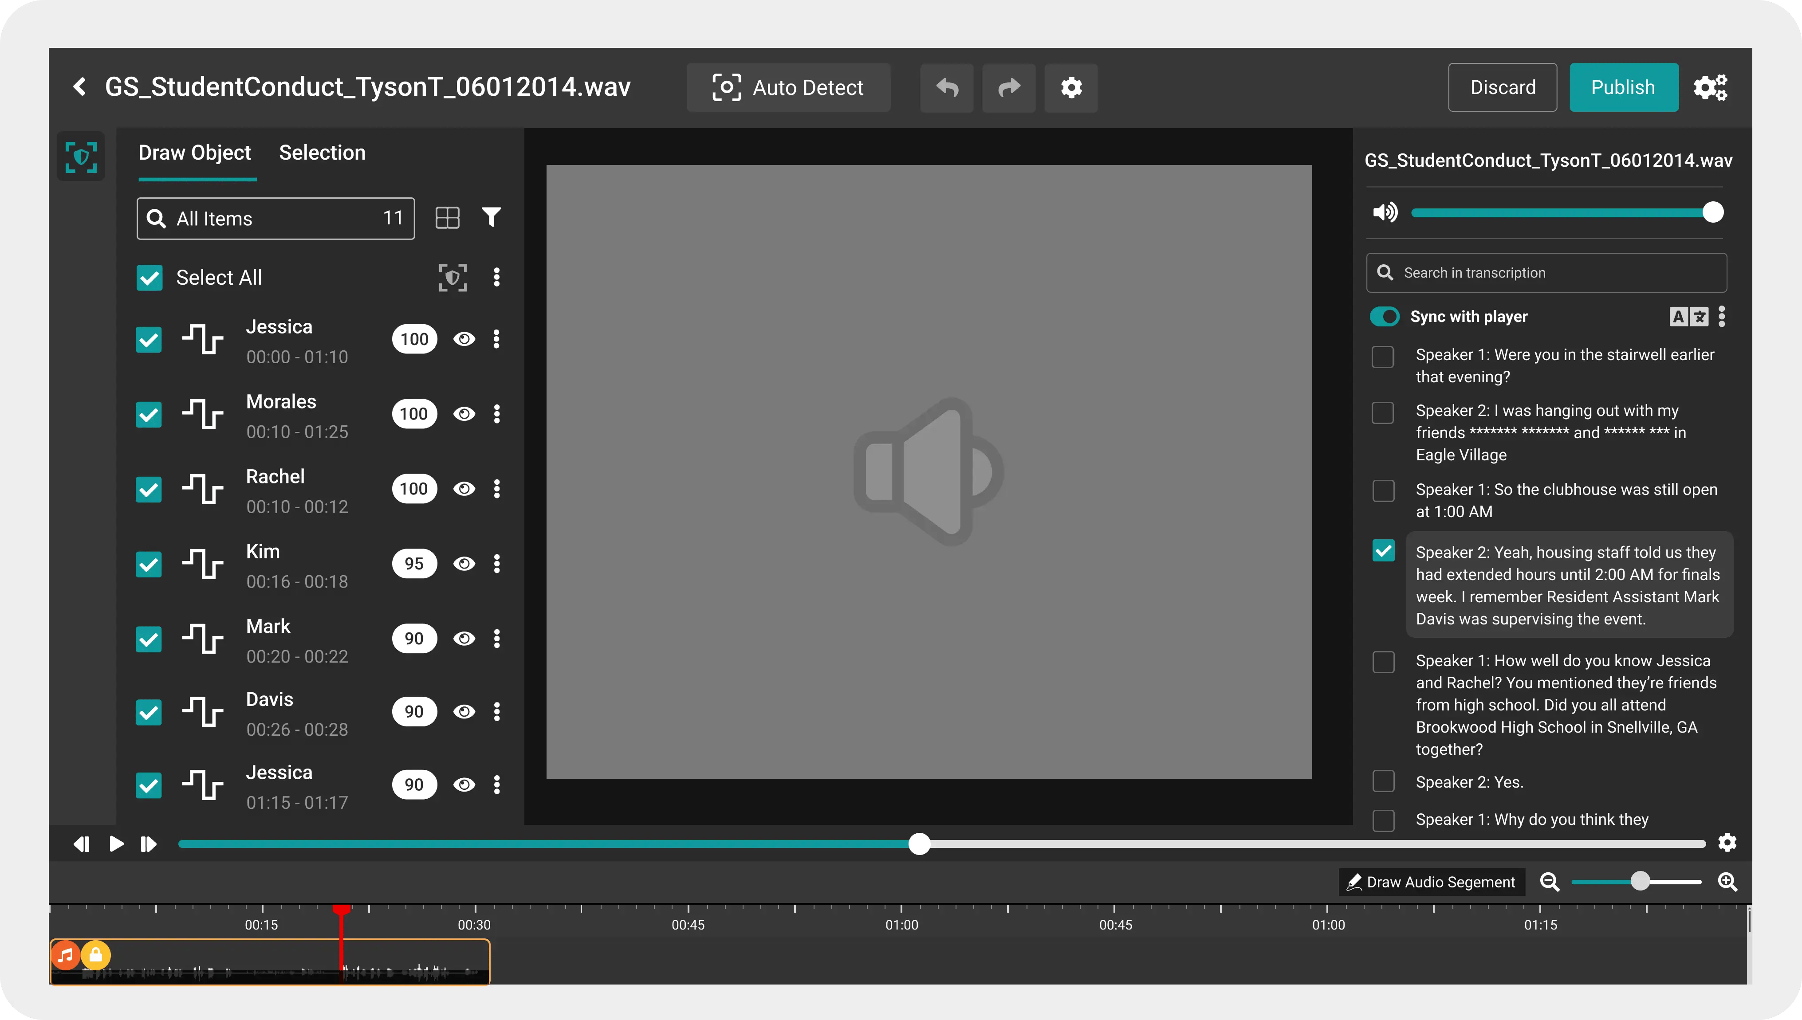
Task: Open settings gear next to the redo button
Action: (x=1071, y=87)
